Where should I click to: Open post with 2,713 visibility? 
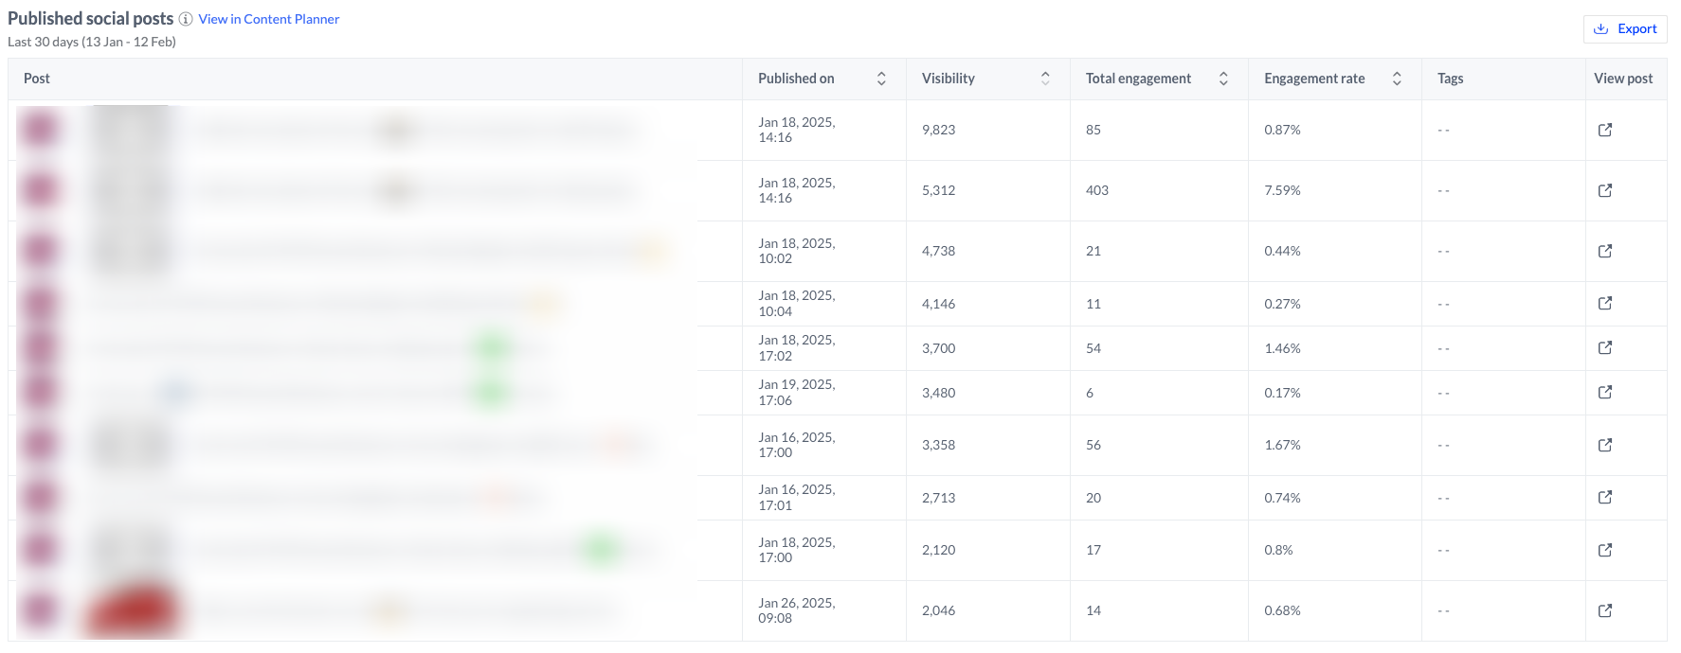(1604, 497)
